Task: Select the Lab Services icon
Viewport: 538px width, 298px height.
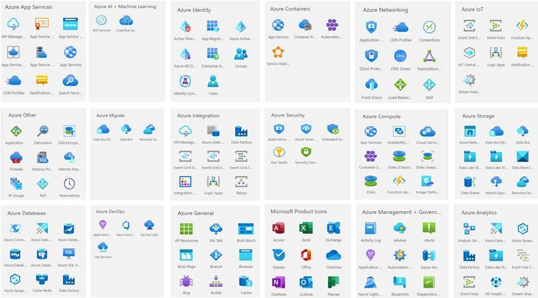Action: [103, 247]
